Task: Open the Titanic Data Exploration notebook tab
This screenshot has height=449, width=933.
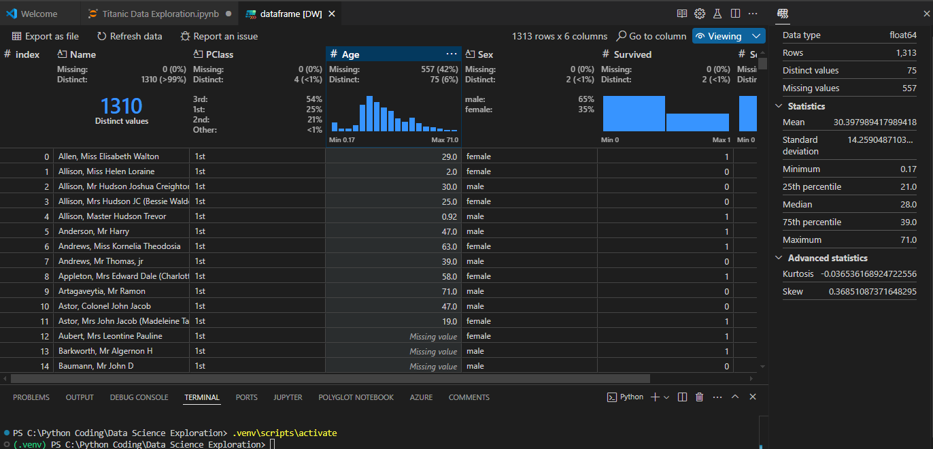Action: tap(159, 13)
